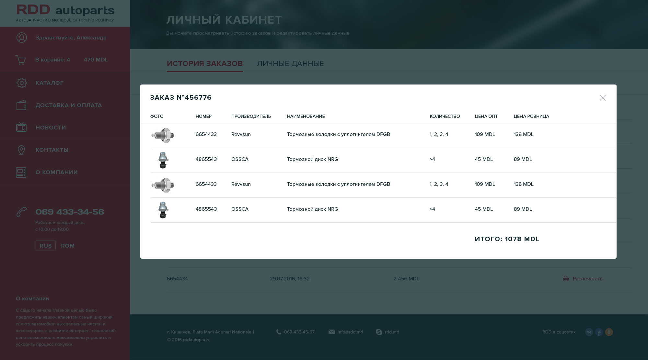The width and height of the screenshot is (648, 360).
Task: Click the second row number 4865543
Action: (206, 159)
